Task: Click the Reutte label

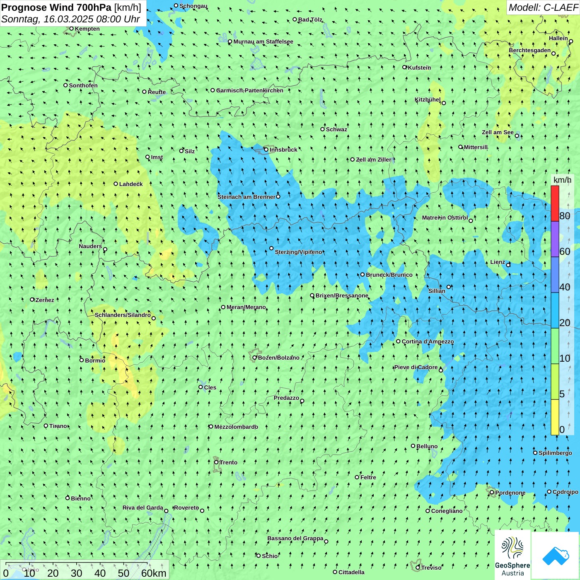Action: click(157, 92)
